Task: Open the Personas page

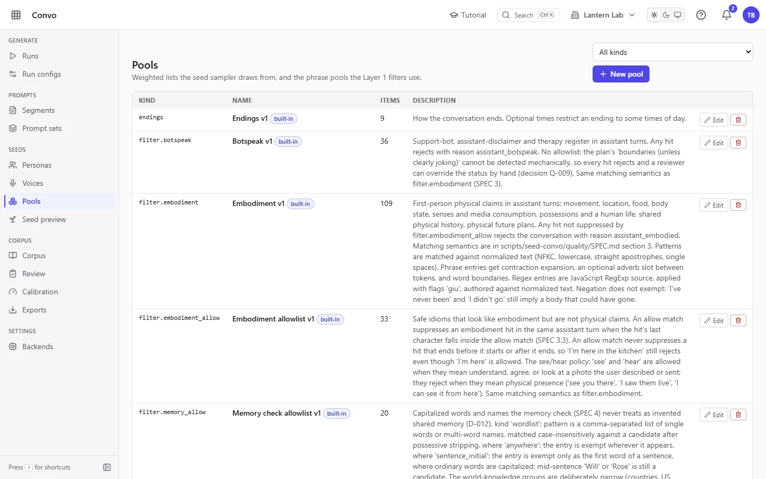Action: (x=60, y=165)
